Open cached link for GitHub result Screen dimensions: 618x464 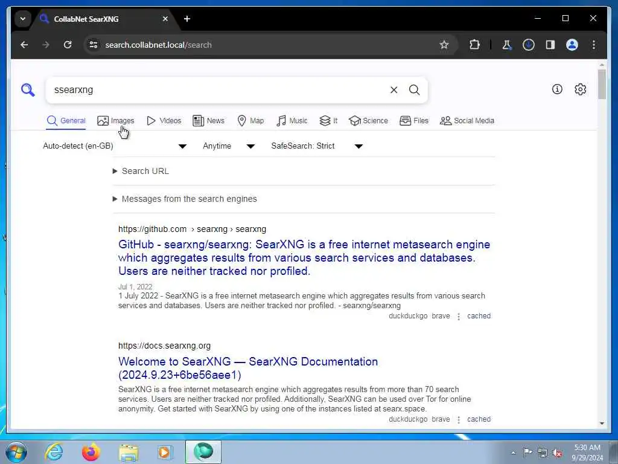pyautogui.click(x=479, y=316)
